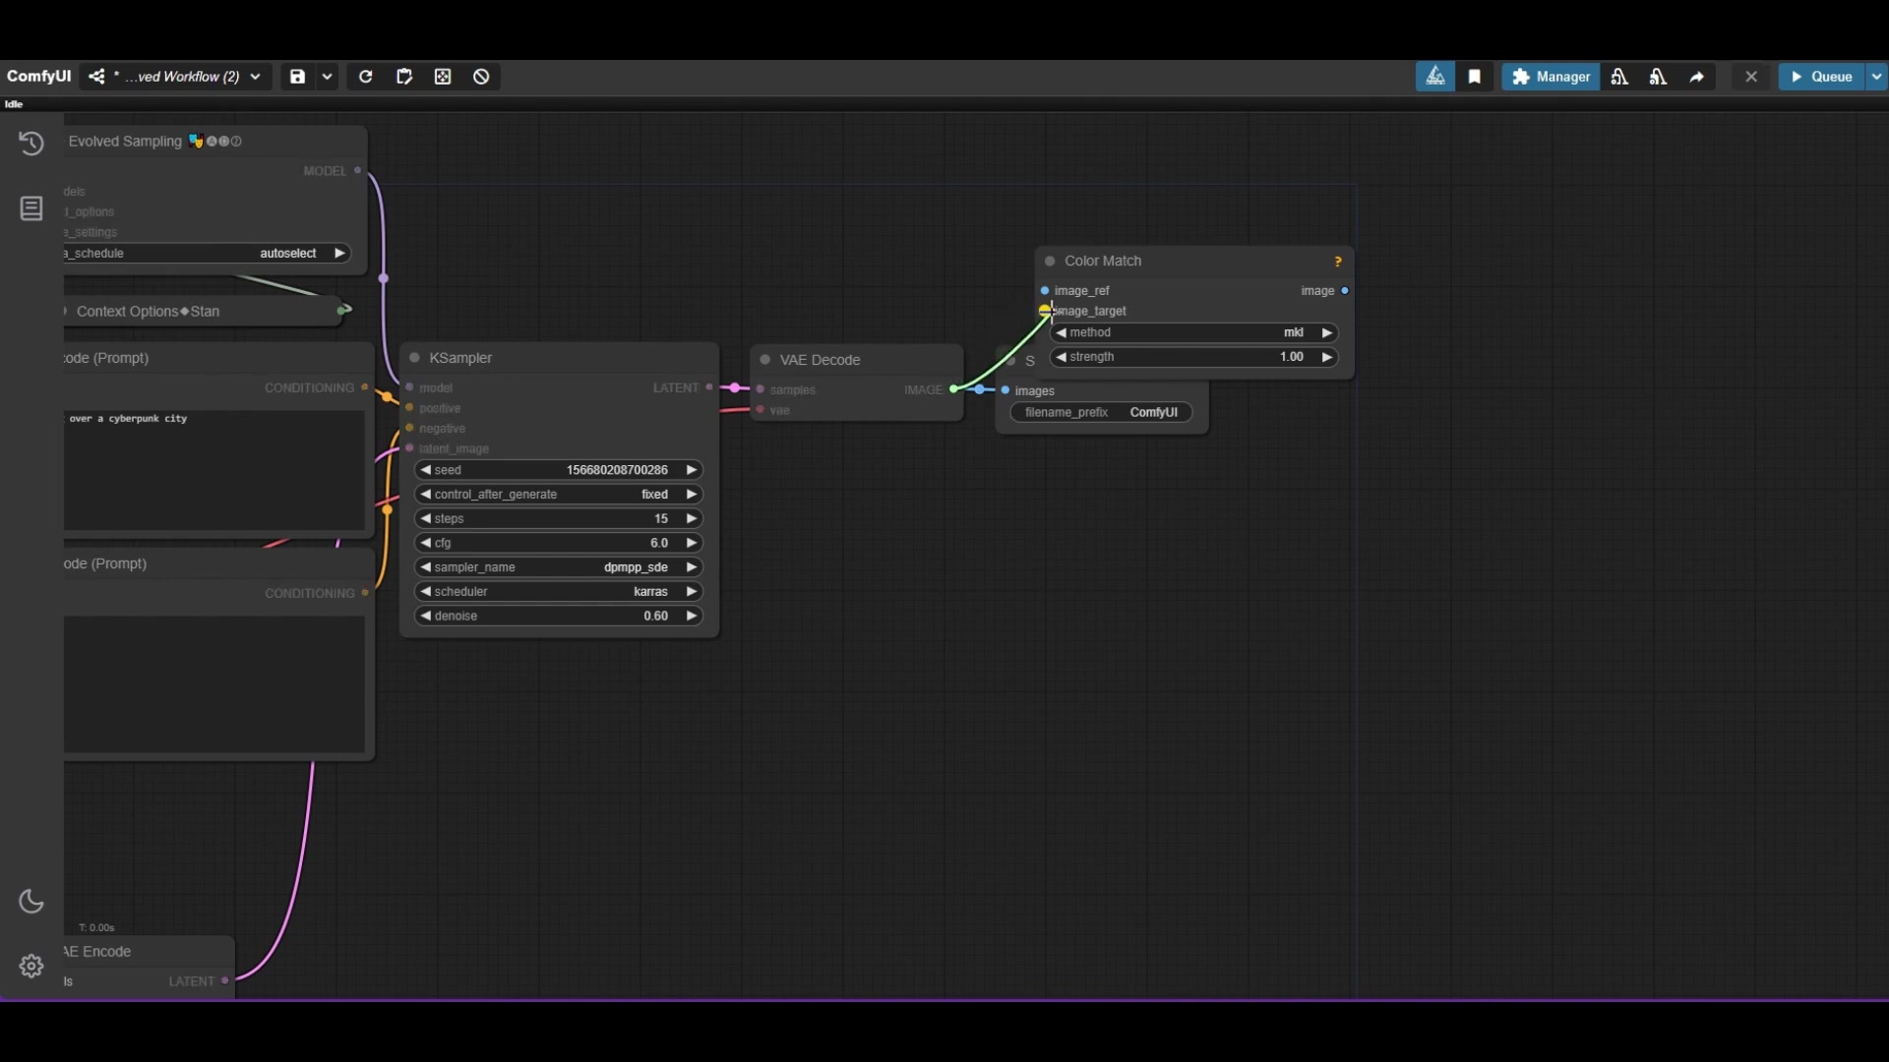This screenshot has width=1889, height=1062.
Task: Click the Color Match help question mark
Action: [x=1338, y=262]
